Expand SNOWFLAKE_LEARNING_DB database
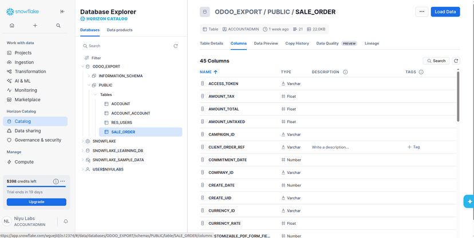The width and height of the screenshot is (474, 238). pyautogui.click(x=82, y=150)
